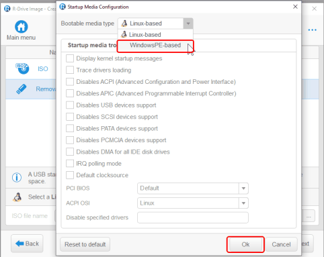Click the ISO label text
Viewport: 324px width, 257px height.
tap(43, 68)
